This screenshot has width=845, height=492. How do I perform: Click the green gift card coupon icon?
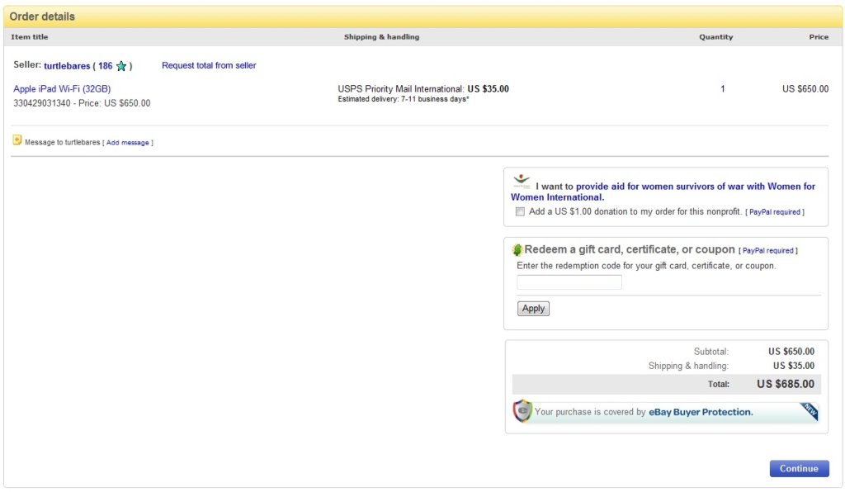(517, 249)
